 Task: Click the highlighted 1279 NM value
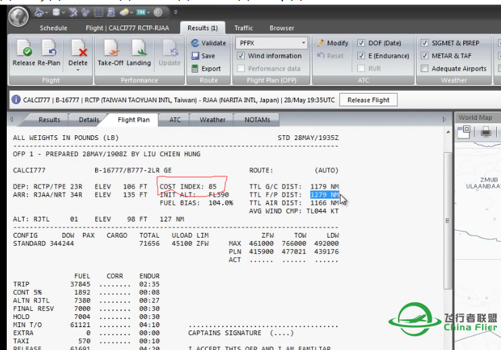coord(324,195)
